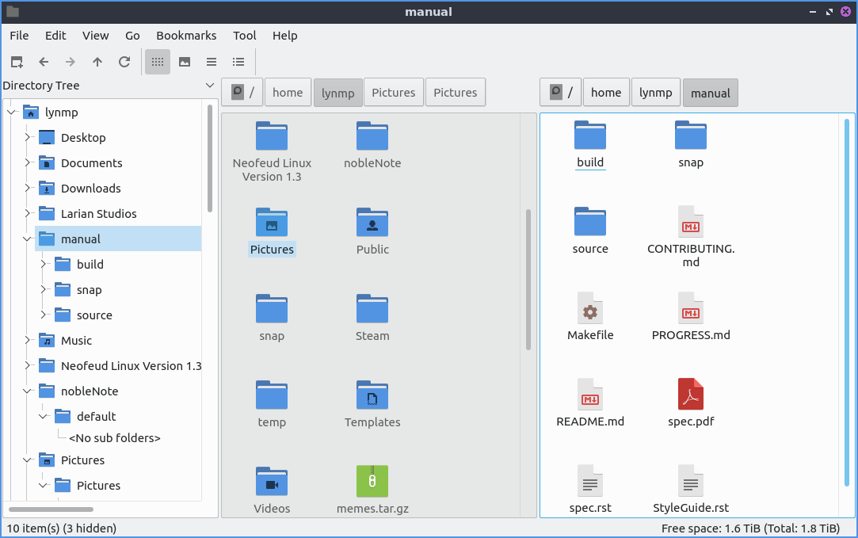Go up to the parent directory
Viewport: 858px width, 538px height.
(x=97, y=62)
